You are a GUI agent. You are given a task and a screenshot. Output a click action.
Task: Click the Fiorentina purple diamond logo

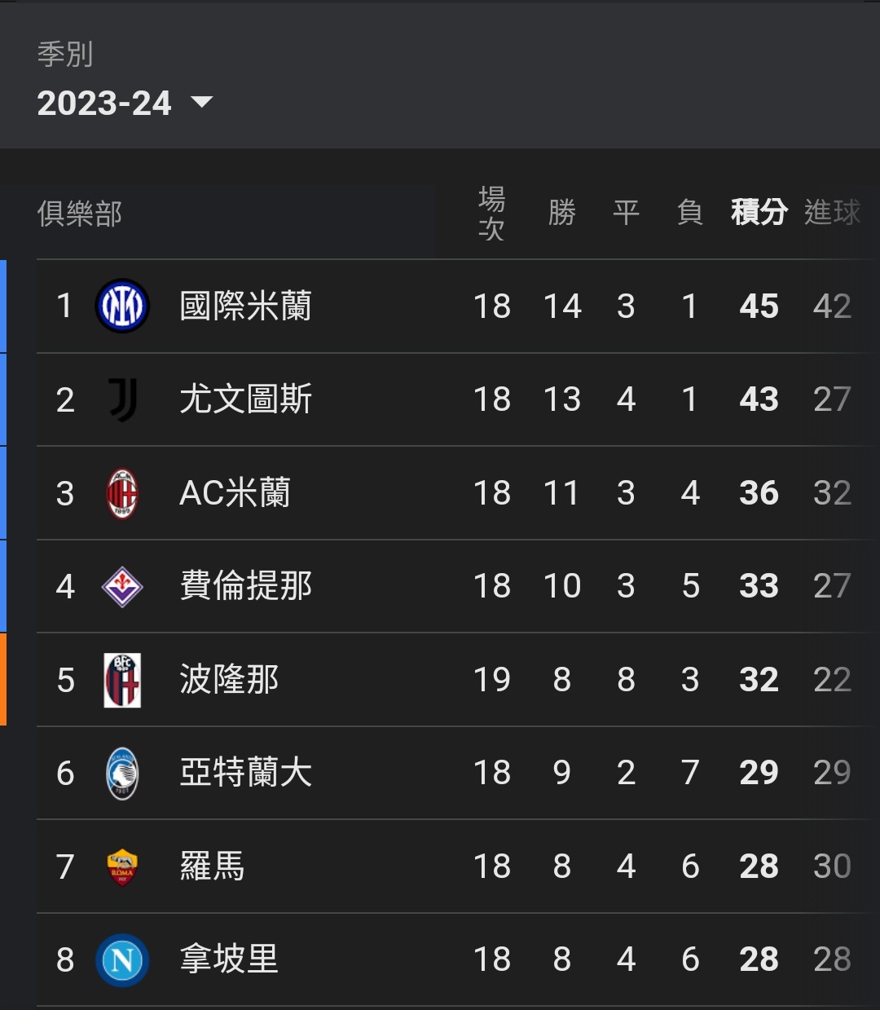122,586
